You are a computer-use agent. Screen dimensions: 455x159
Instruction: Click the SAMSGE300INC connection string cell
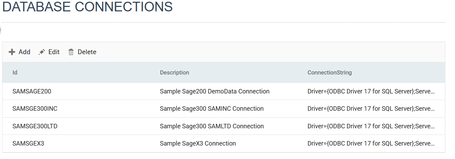coord(371,109)
